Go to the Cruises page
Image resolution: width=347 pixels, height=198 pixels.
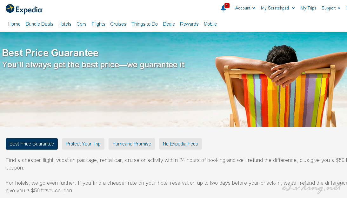click(x=118, y=24)
